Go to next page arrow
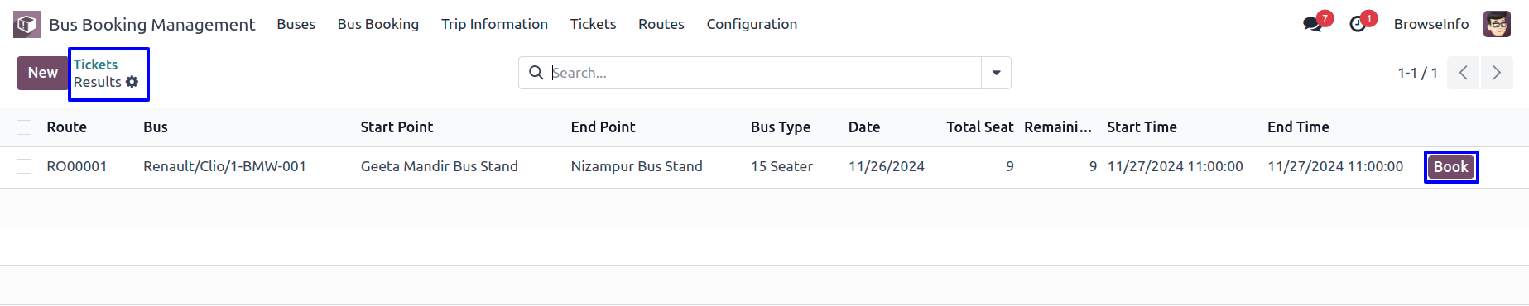The image size is (1529, 306). [1497, 73]
